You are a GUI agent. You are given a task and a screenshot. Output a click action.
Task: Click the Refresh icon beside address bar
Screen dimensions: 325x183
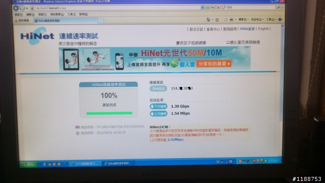point(213,8)
